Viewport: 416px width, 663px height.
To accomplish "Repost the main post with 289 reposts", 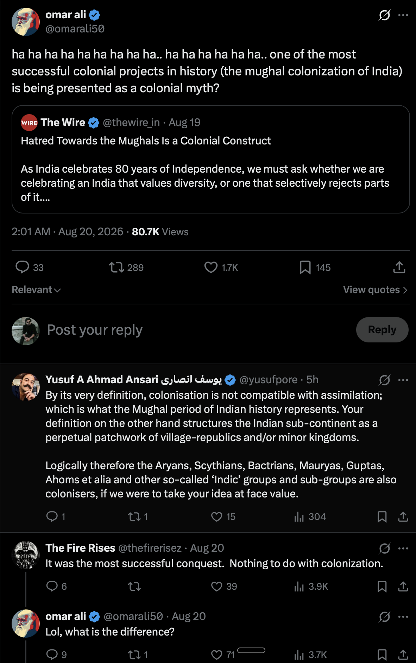I will 116,267.
